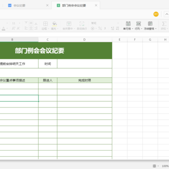Open the 合并居中 dropdown arrow
This screenshot has height=169, width=169.
tap(75, 29)
